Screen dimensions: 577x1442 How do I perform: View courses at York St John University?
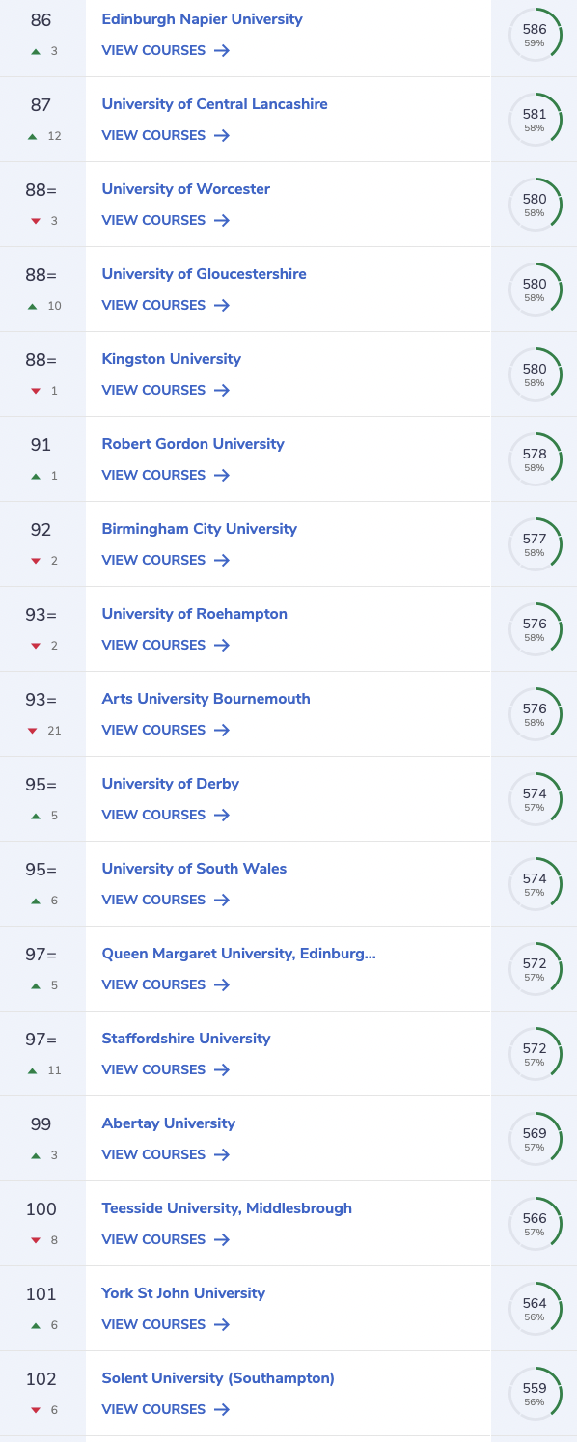point(166,1324)
